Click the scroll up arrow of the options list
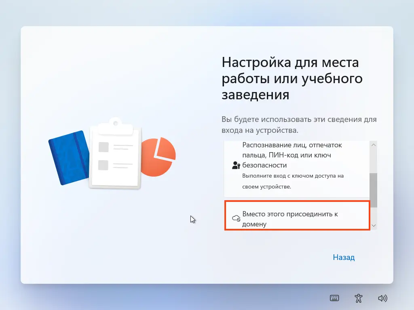414x310 pixels. point(373,145)
